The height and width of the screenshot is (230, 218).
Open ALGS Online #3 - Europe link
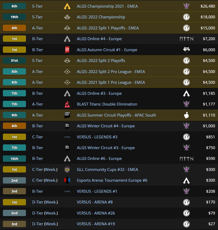[99, 93]
